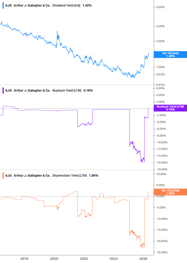The width and height of the screenshot is (187, 263).
Task: Click the -25.00% tick of shareholder yield axis
Action: pos(162,252)
